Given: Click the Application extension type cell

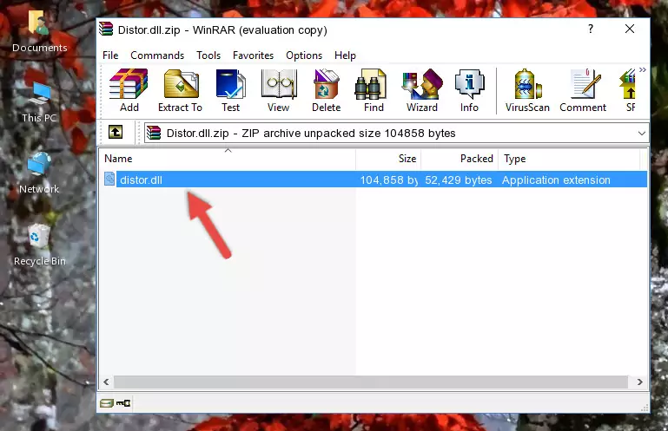Looking at the screenshot, I should point(556,180).
